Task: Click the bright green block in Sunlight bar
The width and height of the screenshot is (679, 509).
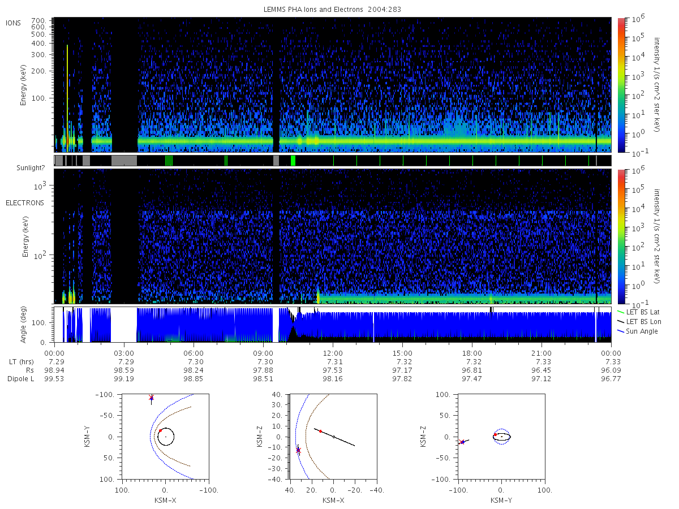Action: [x=293, y=161]
